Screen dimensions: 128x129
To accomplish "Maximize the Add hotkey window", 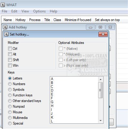I will 100,27.
